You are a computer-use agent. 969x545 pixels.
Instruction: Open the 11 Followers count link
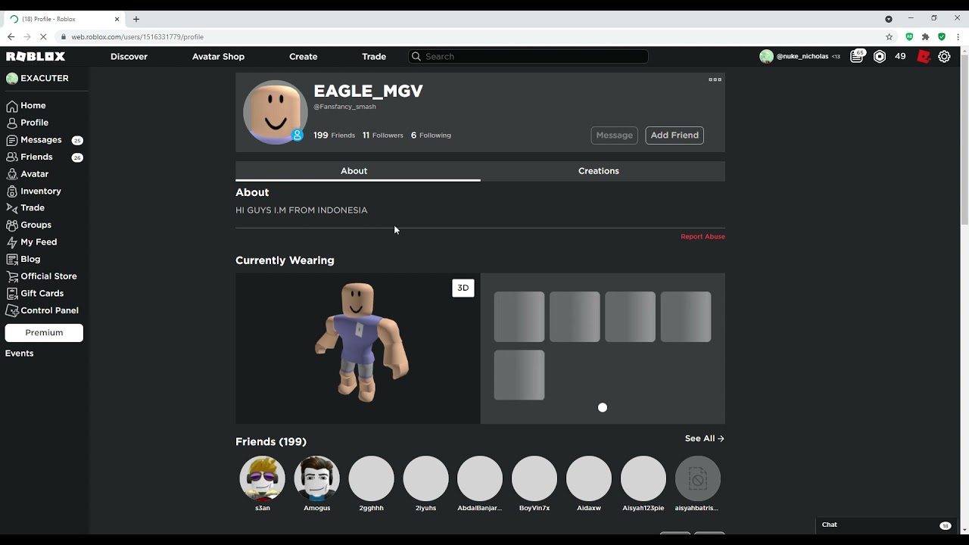pyautogui.click(x=382, y=135)
